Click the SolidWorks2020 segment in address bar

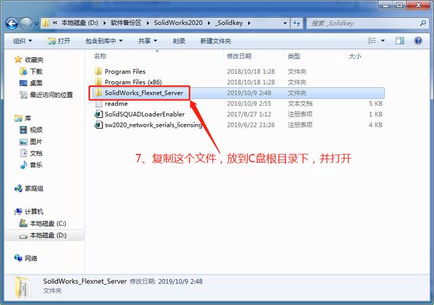coord(178,24)
